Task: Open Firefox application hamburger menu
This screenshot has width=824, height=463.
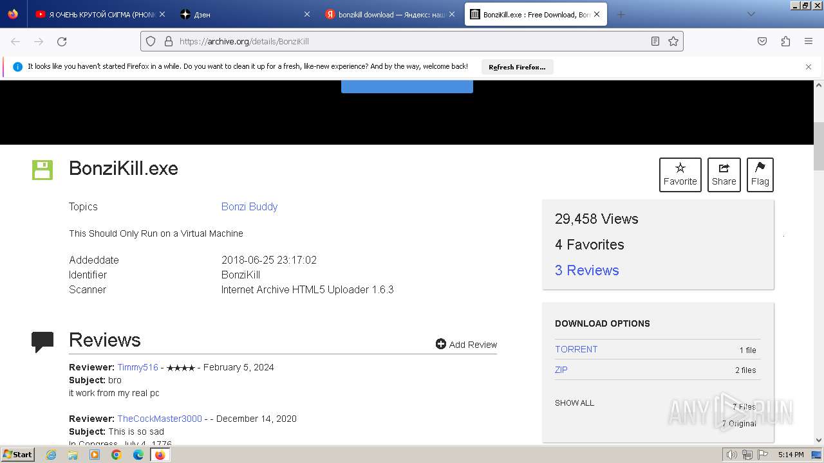Action: coord(809,41)
